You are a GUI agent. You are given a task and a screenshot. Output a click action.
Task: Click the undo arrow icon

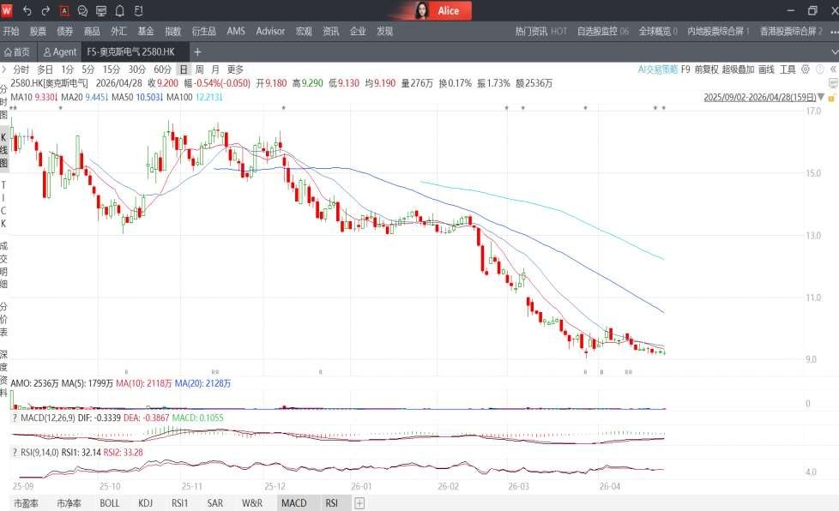click(27, 10)
